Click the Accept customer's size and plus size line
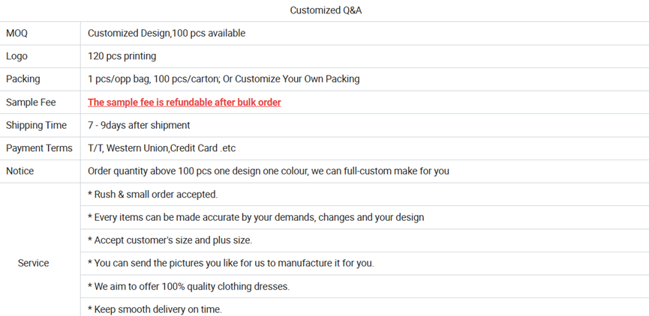Viewport: 649px width, 316px height. pyautogui.click(x=170, y=240)
